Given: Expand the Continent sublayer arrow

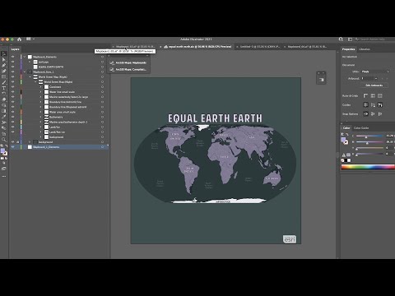Looking at the screenshot, I should pyautogui.click(x=40, y=87).
